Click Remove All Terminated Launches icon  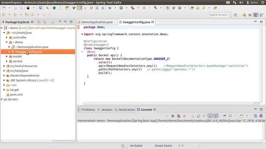(178, 116)
